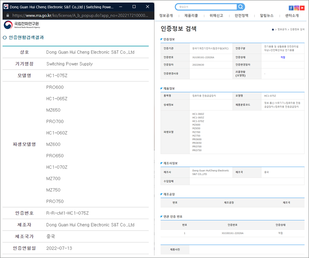Click the popup window favicon icon
Image resolution: width=309 pixels, height=258 pixels.
pos(6,7)
